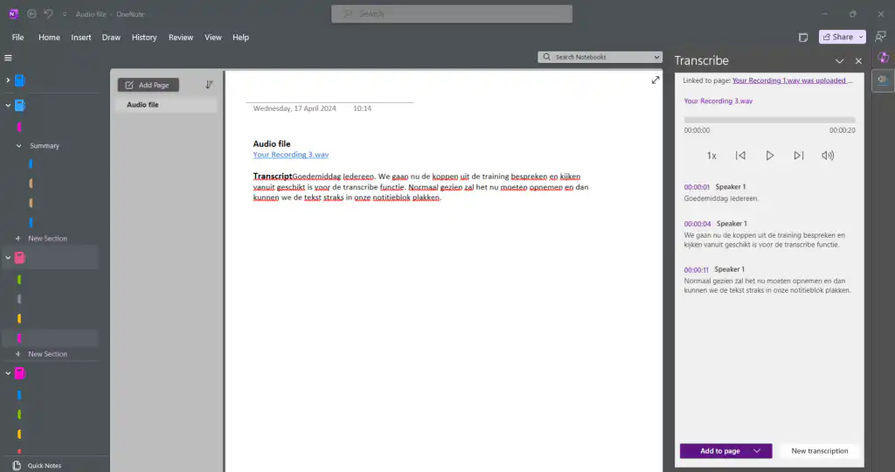The height and width of the screenshot is (472, 895).
Task: Open the Search Notebooks scope dropdown
Action: (x=656, y=57)
